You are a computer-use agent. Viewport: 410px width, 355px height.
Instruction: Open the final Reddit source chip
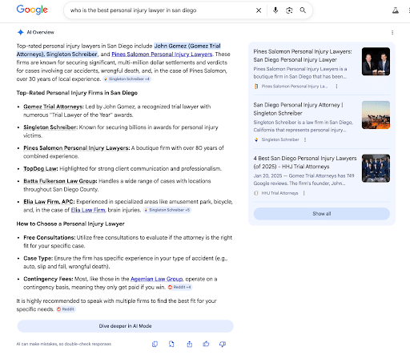click(66, 309)
